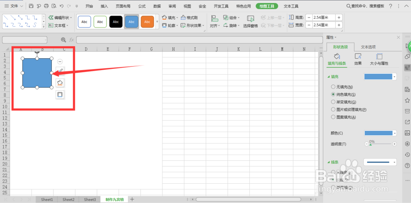
Task: Click the 组合 group tool
Action: click(231, 18)
